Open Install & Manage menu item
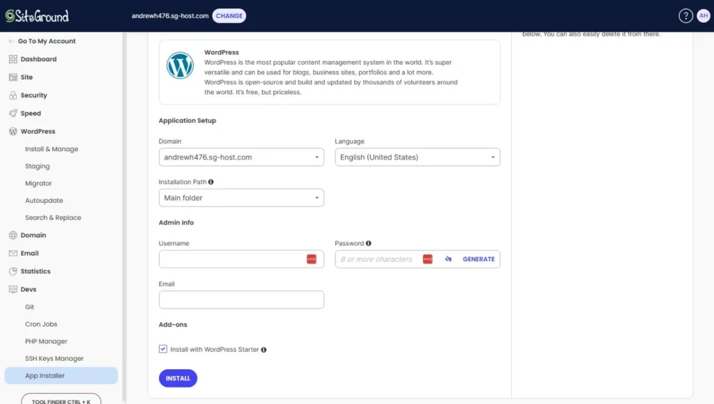 [52, 149]
